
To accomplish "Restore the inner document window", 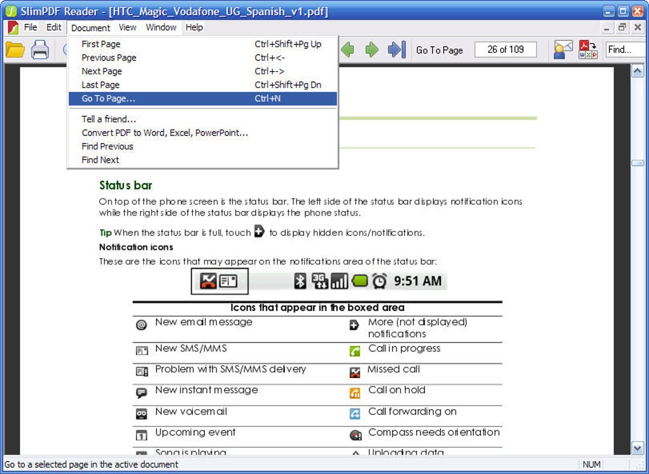I will 622,28.
